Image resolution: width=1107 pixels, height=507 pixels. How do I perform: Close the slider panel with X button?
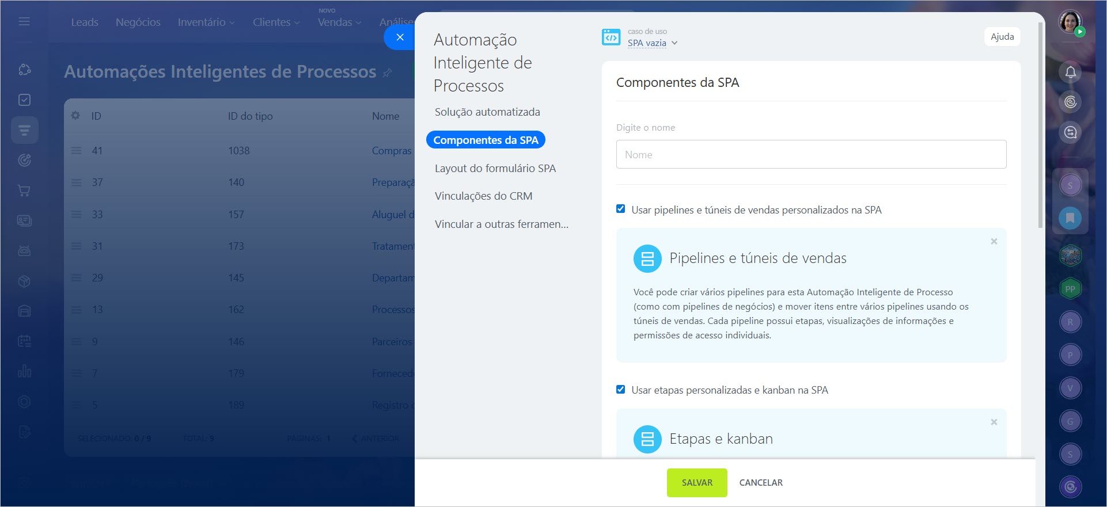[400, 37]
